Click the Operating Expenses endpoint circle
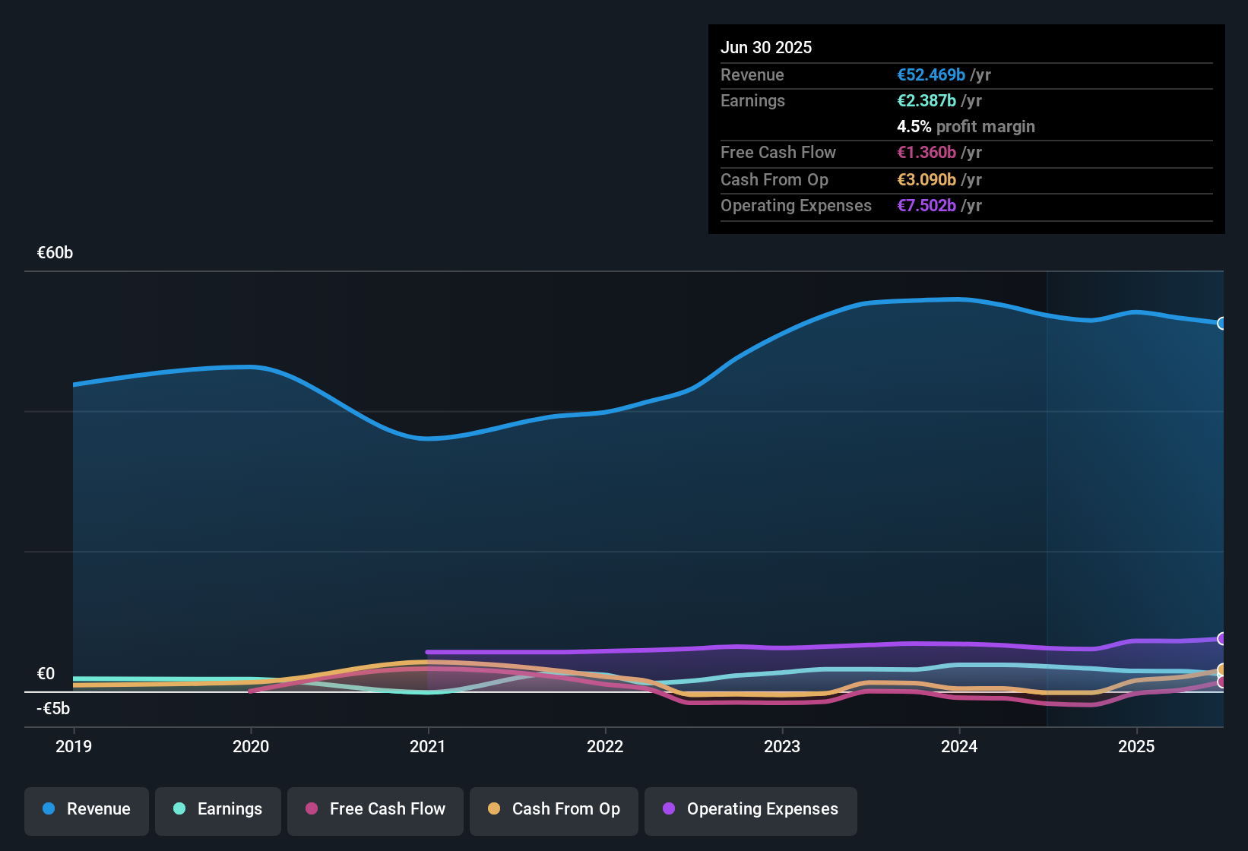The height and width of the screenshot is (851, 1248). pos(1222,639)
